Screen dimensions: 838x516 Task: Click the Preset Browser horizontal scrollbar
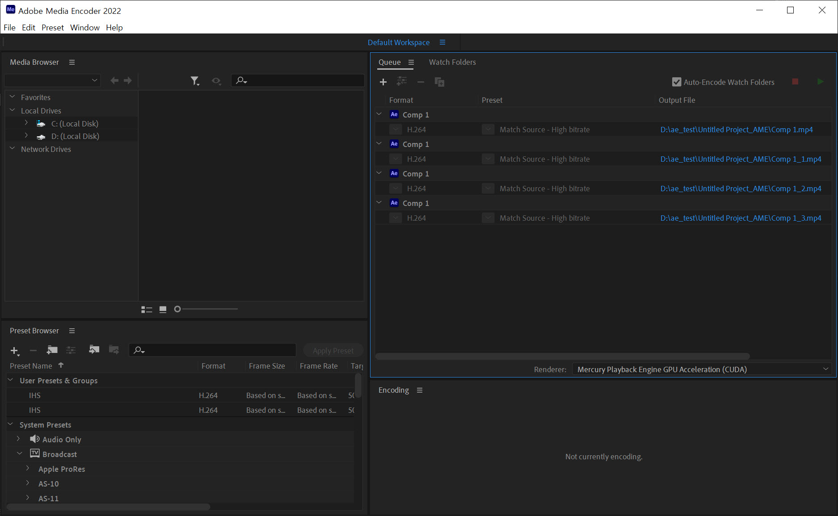[x=108, y=507]
